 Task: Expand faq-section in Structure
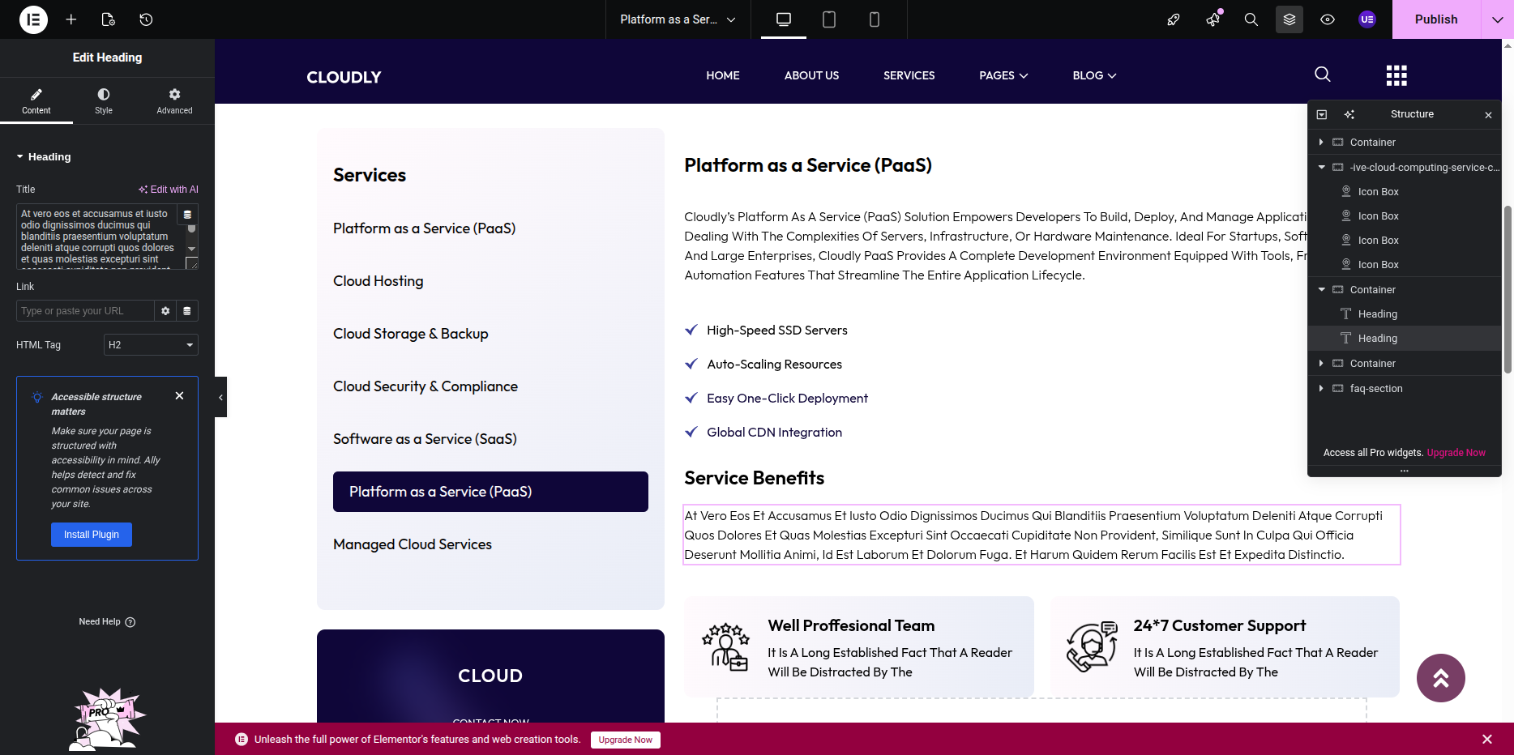click(x=1321, y=388)
